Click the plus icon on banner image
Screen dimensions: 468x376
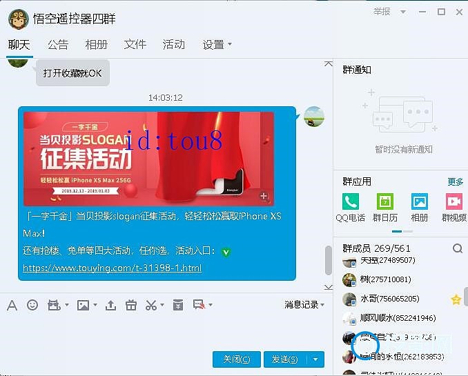click(x=264, y=196)
